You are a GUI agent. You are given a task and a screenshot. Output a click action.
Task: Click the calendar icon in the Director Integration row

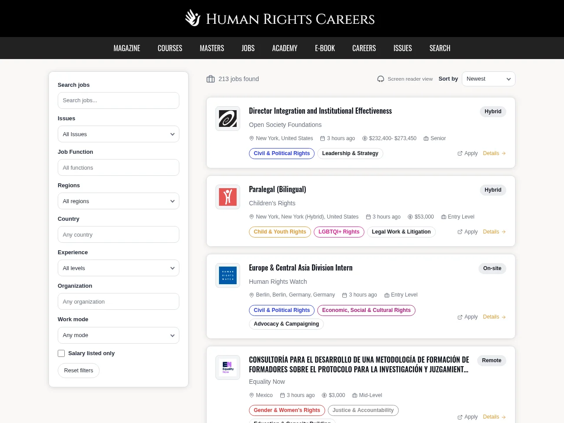click(x=323, y=138)
